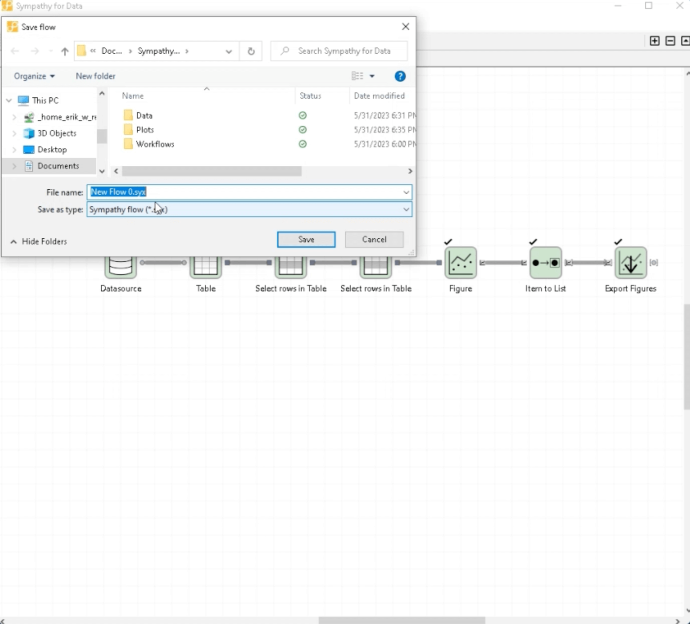The width and height of the screenshot is (690, 624).
Task: Expand the 3D Objects tree node
Action: click(x=14, y=133)
